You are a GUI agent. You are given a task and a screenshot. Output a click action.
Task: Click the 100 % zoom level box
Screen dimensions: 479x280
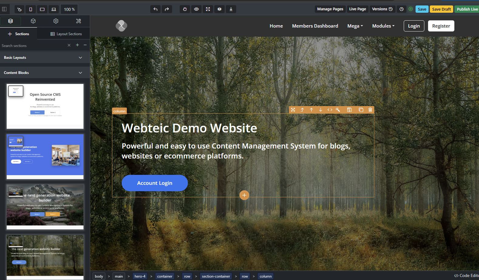pyautogui.click(x=69, y=9)
